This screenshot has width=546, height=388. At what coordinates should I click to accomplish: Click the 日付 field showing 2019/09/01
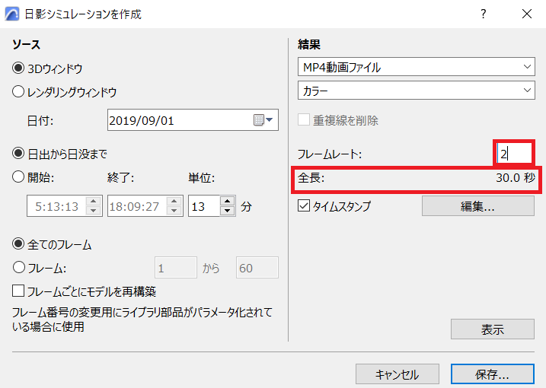pos(193,120)
